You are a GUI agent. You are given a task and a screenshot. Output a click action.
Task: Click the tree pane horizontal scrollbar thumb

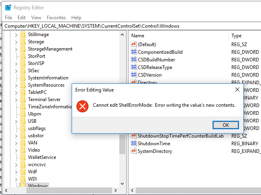pyautogui.click(x=69, y=190)
